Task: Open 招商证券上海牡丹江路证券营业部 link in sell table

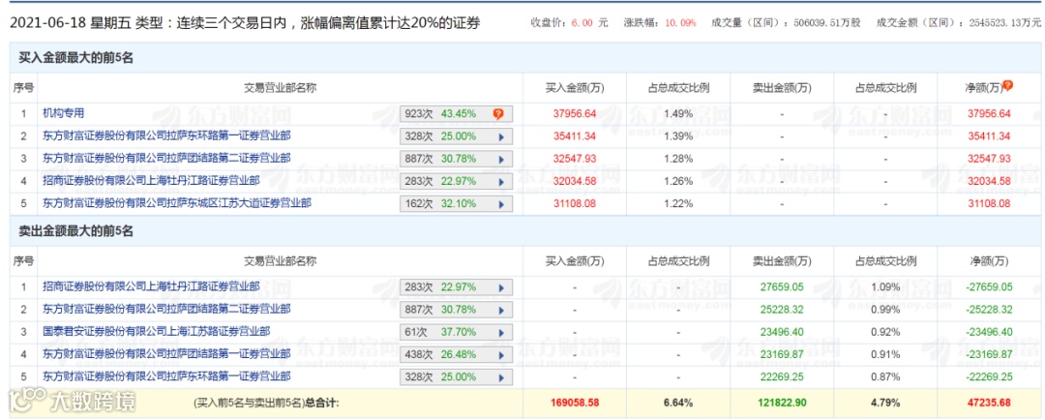Action: 151,286
